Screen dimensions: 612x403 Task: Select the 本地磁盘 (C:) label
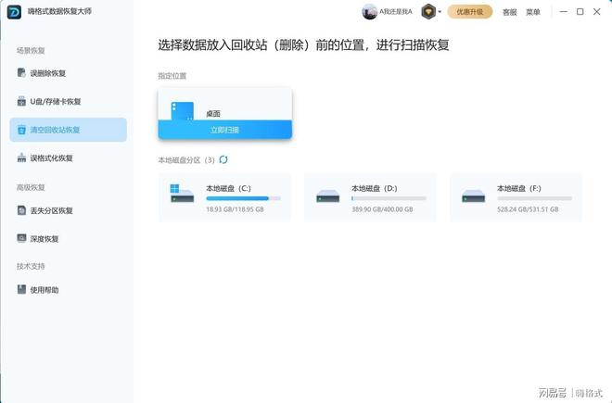pos(228,188)
